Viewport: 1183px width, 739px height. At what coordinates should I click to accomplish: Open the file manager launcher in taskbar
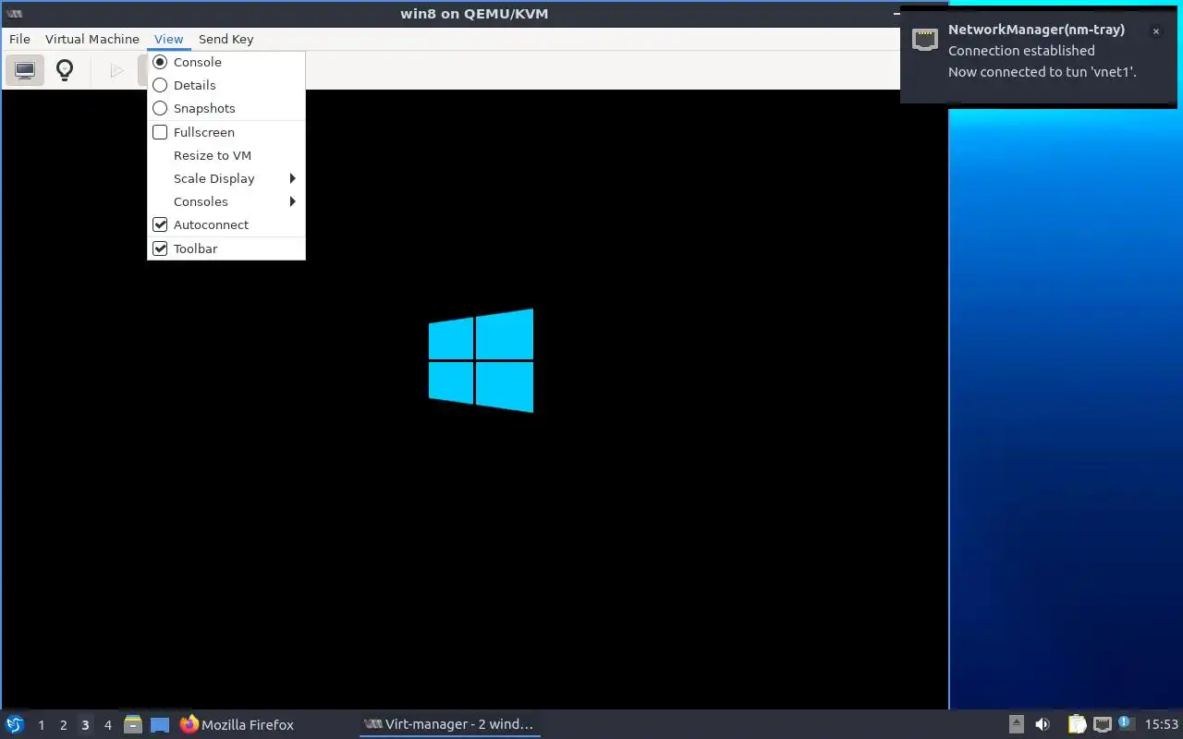point(133,724)
